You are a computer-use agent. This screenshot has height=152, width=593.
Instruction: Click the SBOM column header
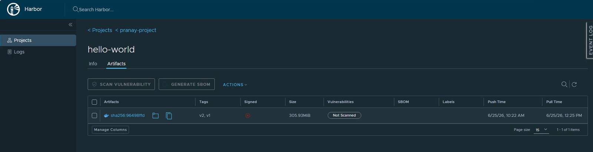coord(403,102)
